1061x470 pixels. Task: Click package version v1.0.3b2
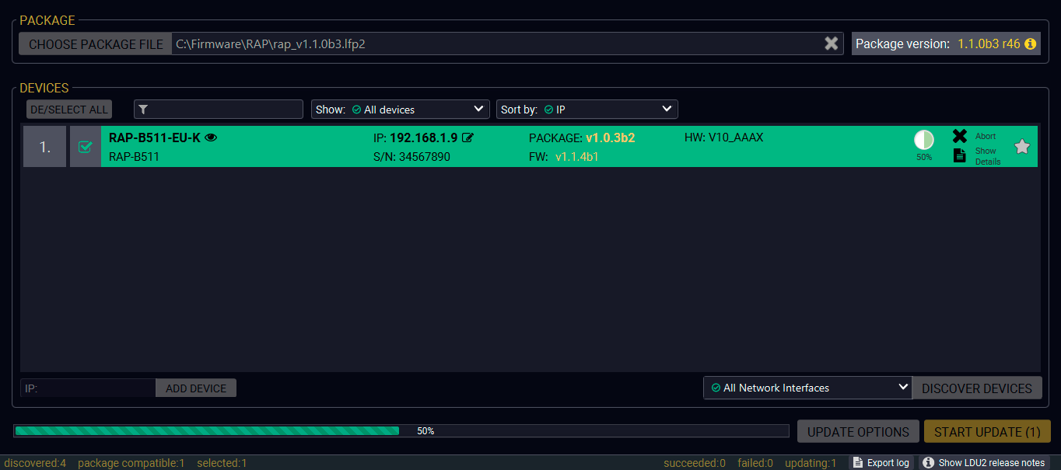(x=611, y=138)
